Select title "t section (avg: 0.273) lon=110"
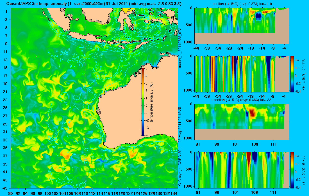This screenshot has height=196, width=309. click(x=241, y=4)
